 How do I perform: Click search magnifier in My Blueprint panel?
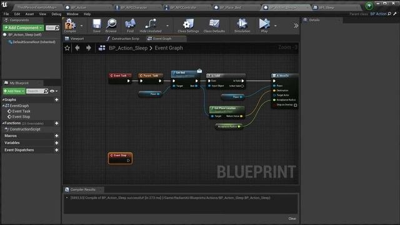pyautogui.click(x=46, y=91)
